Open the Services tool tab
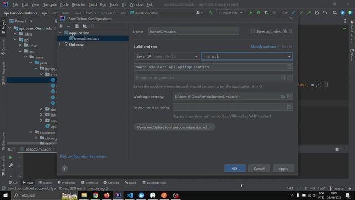The width and height of the screenshot is (355, 200). click(111, 183)
